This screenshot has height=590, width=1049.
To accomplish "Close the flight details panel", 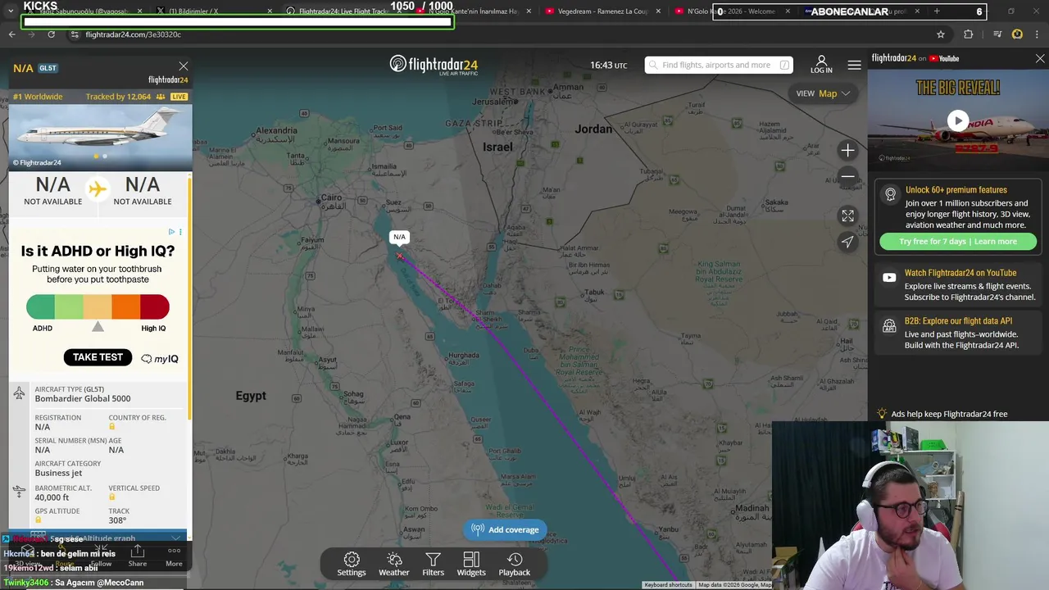I will coord(184,66).
